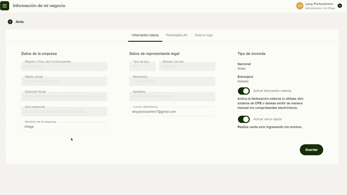Click the Tipo de doc. field

point(142,66)
